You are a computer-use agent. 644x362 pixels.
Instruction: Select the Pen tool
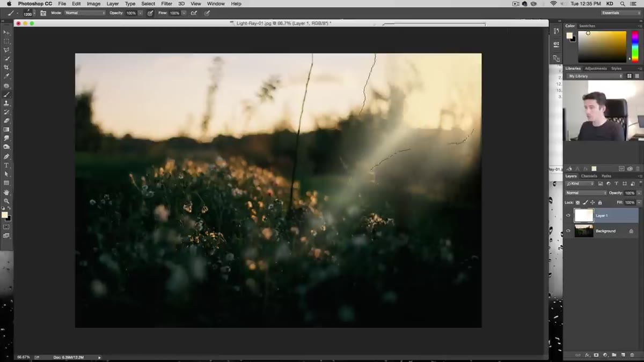coord(6,156)
